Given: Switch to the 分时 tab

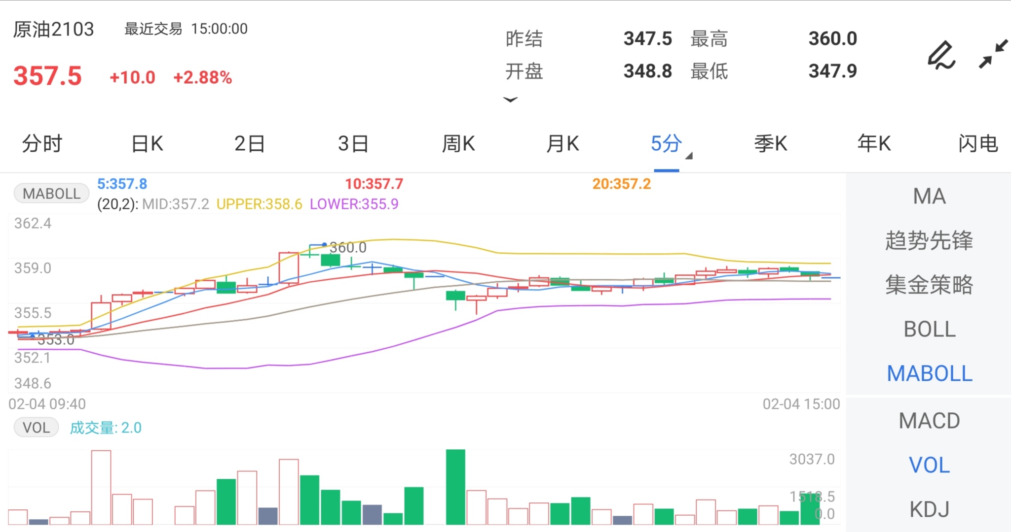Looking at the screenshot, I should [x=42, y=144].
